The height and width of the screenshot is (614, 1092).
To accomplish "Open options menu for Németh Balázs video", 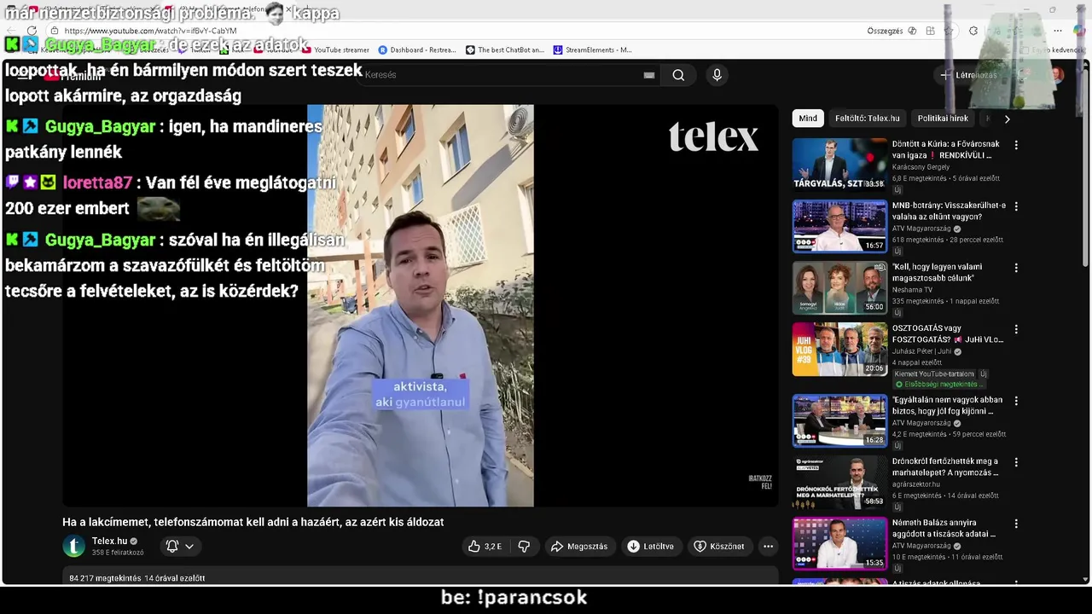I will click(1016, 524).
